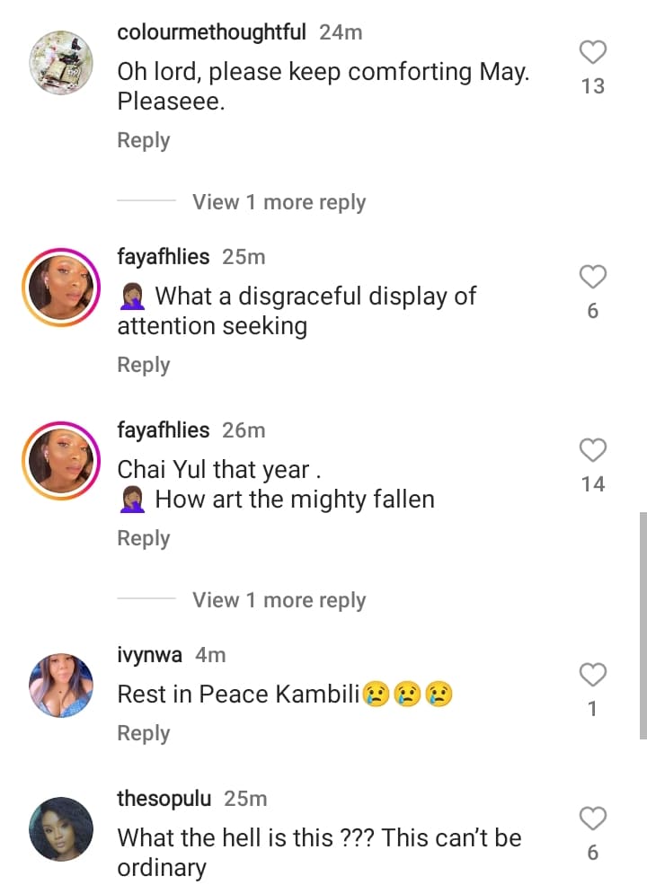Tap heart on 'How art the mighty fallen' comment
The width and height of the screenshot is (647, 885).
[592, 450]
